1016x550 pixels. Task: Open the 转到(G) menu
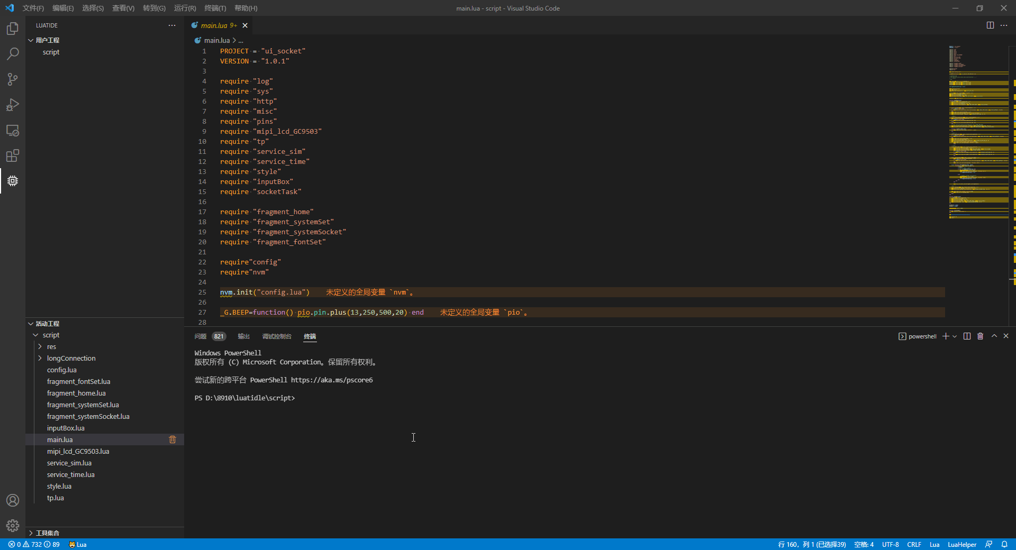[154, 8]
